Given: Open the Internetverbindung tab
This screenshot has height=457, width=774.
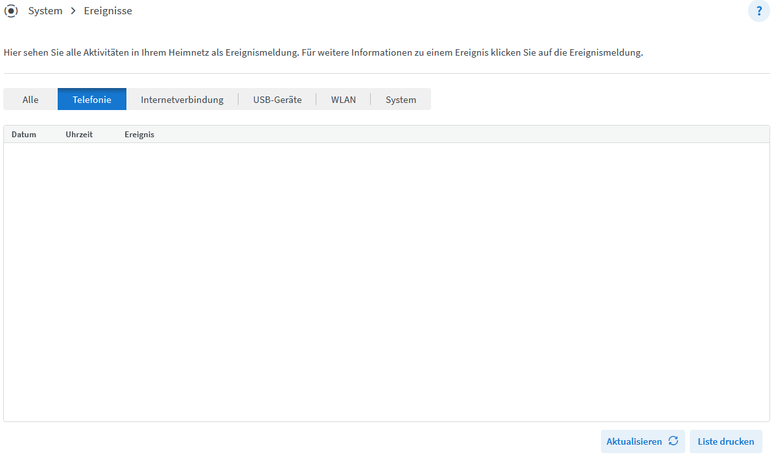Looking at the screenshot, I should (182, 100).
